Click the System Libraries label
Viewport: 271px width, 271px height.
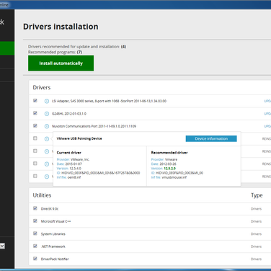(x=53, y=234)
